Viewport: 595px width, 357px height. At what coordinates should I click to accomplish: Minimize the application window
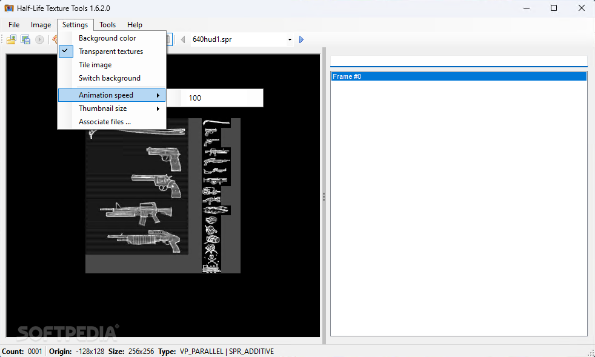coord(527,8)
